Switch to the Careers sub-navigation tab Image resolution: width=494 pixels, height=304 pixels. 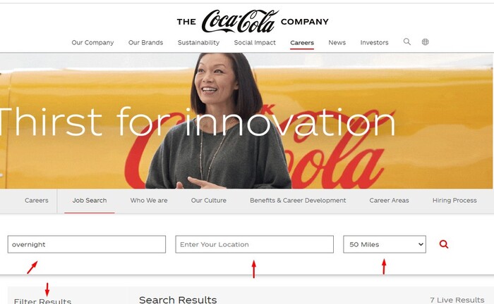pos(37,201)
